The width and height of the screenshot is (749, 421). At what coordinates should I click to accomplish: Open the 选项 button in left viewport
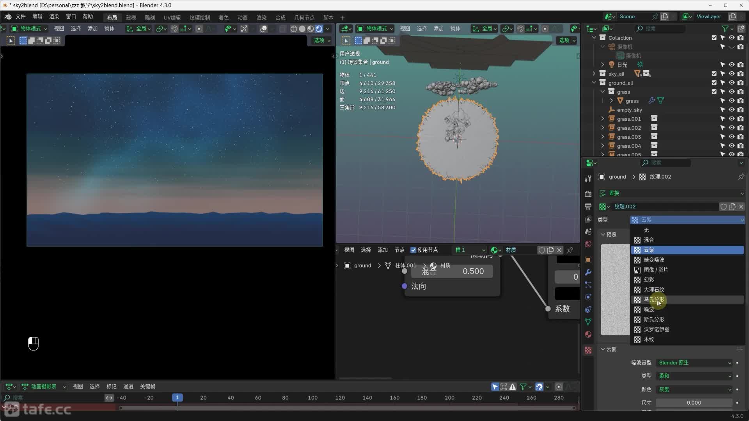pos(322,40)
